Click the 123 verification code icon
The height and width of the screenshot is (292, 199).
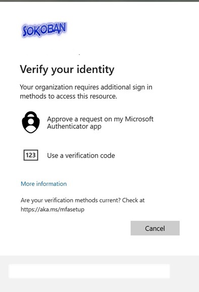[31, 155]
